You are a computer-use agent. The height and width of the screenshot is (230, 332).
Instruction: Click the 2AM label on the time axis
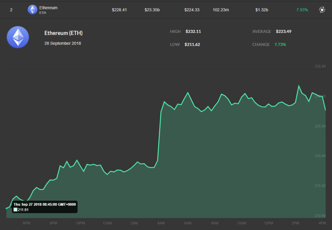point(134,223)
